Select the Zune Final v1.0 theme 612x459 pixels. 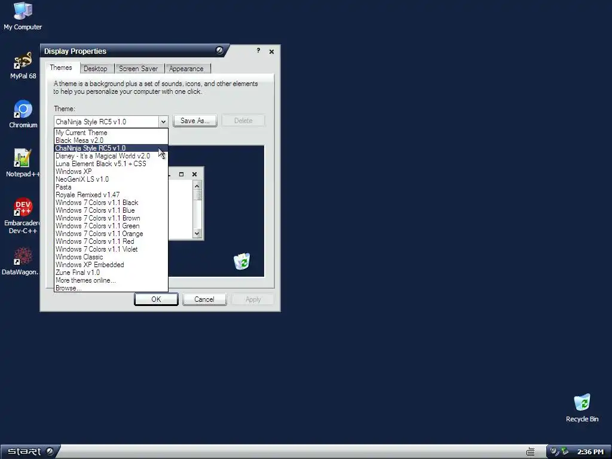click(111, 273)
